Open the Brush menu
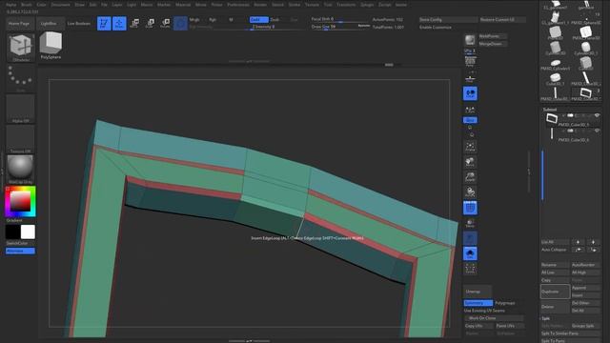 tap(27, 5)
